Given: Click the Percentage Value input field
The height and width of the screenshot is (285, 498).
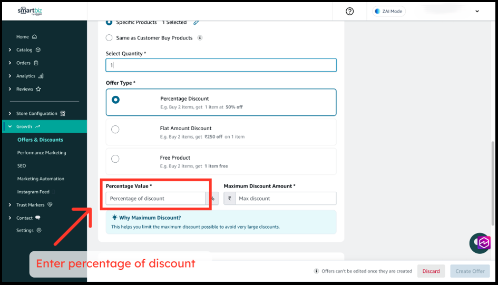Looking at the screenshot, I should pyautogui.click(x=156, y=199).
